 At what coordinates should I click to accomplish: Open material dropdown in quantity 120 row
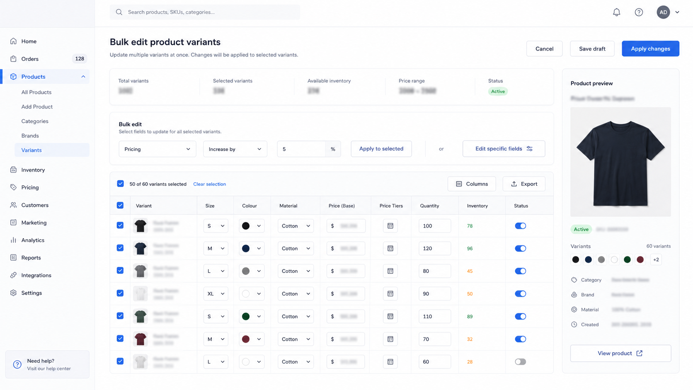tap(296, 248)
